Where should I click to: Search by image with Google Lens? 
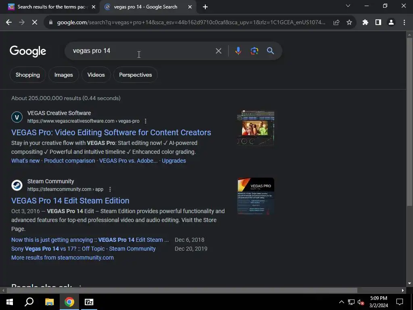(254, 51)
